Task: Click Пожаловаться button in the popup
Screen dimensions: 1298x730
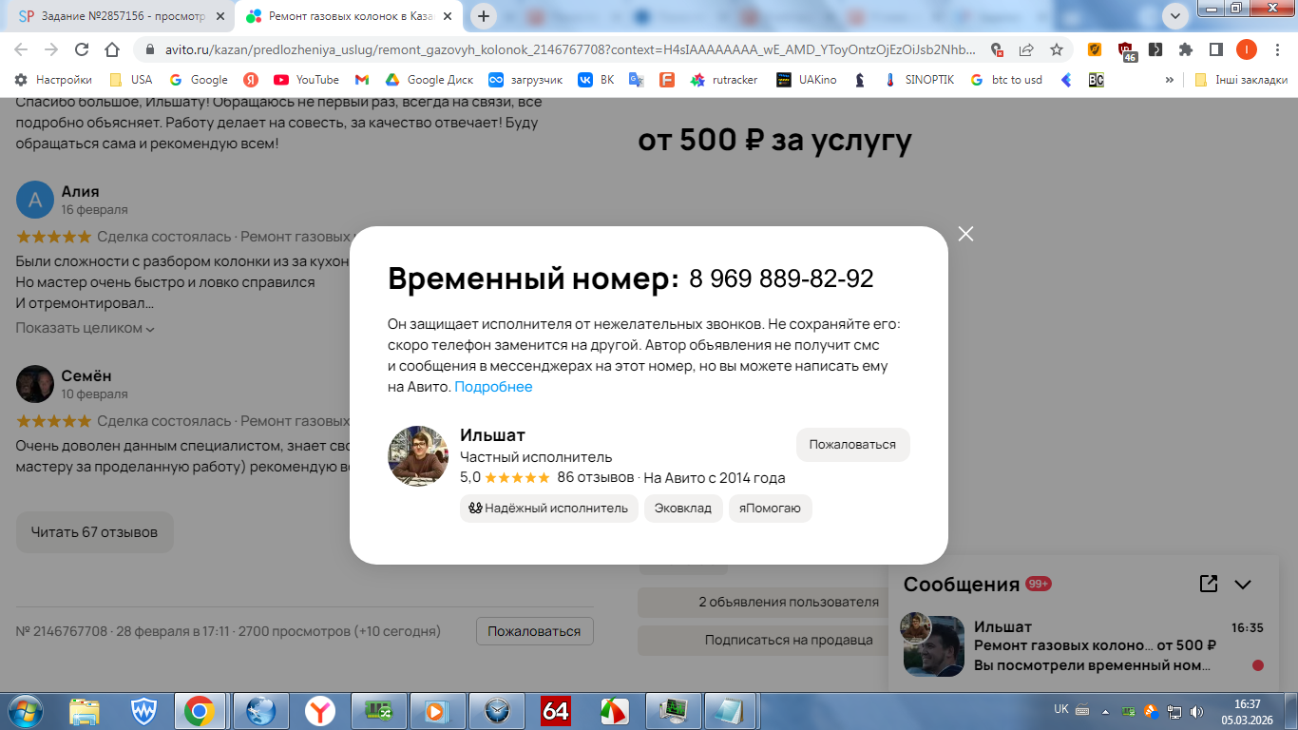Action: pos(852,444)
